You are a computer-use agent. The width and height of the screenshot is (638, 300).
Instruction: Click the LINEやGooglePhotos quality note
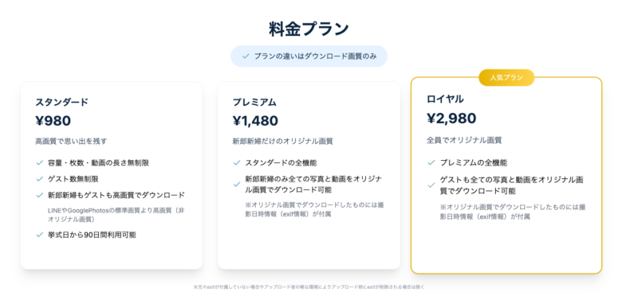click(116, 215)
